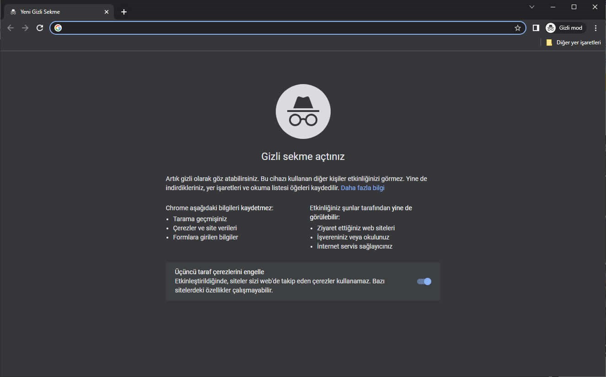Open the Chrome three-dot menu
Screen dimensions: 606x377
click(595, 28)
